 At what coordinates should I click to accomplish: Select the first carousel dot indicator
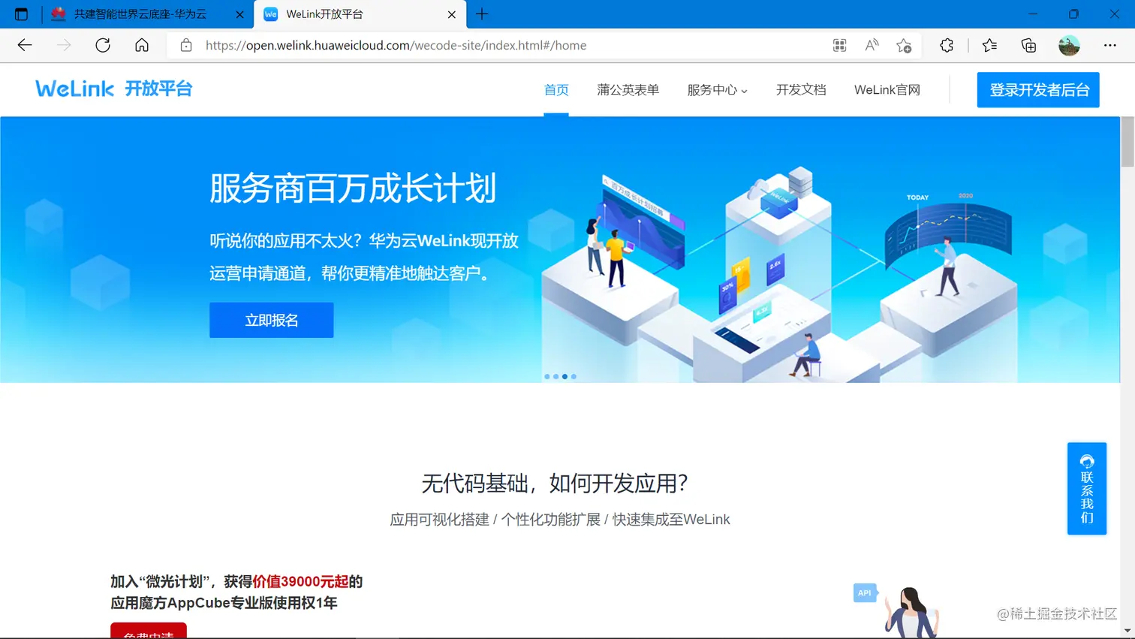(547, 376)
